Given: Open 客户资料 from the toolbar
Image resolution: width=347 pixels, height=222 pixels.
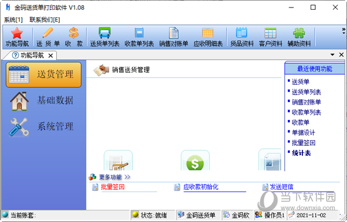Looking at the screenshot, I should coord(271,37).
